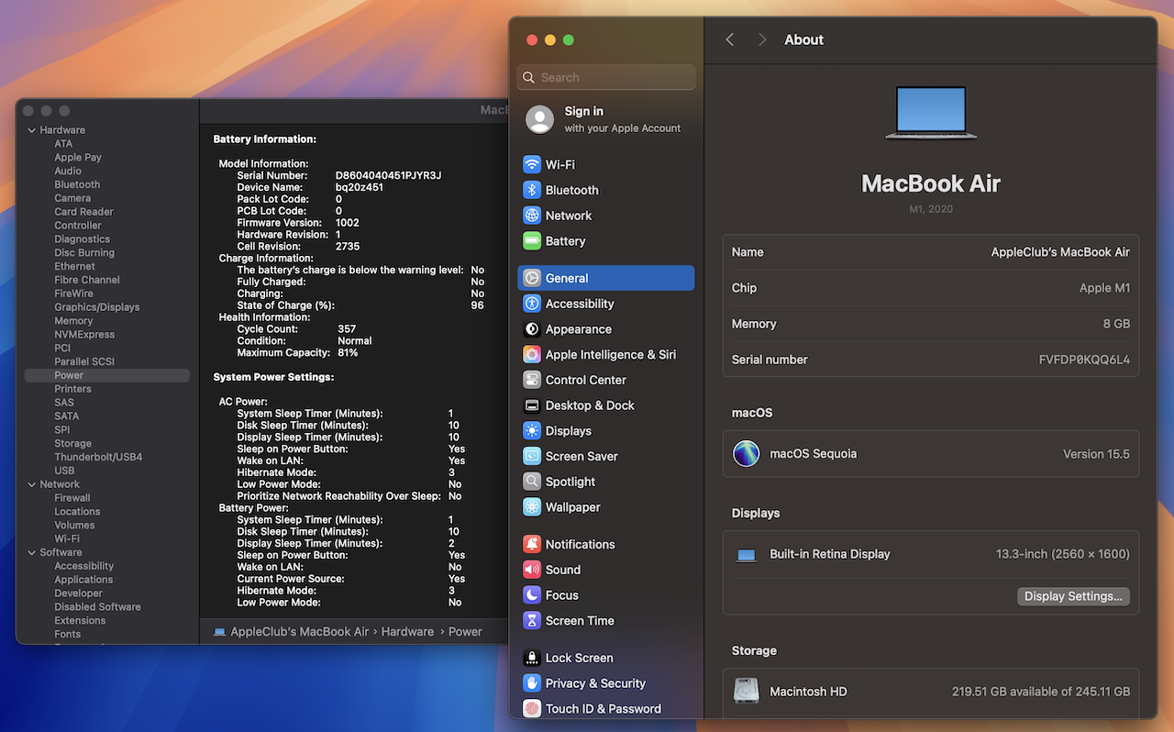Click Cycle Count value 357
1174x732 pixels.
click(347, 329)
